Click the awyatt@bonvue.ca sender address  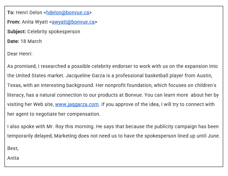[73, 22]
